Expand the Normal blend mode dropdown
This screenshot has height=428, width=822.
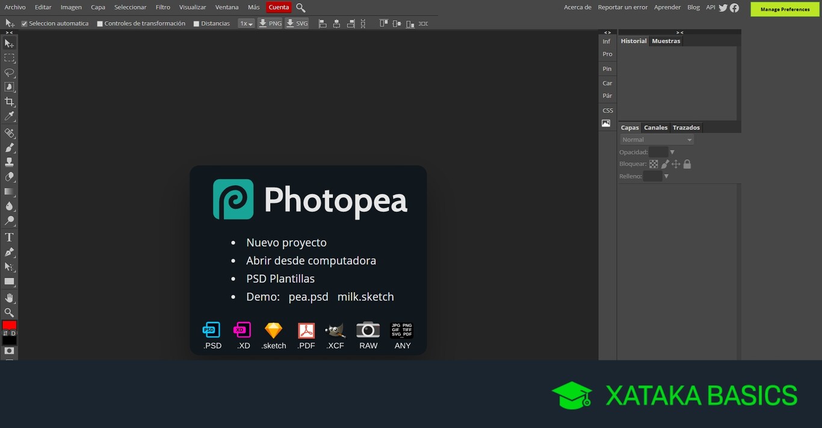tap(657, 139)
